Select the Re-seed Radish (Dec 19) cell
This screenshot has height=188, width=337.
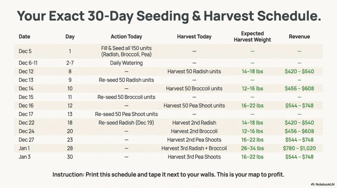pos(126,123)
